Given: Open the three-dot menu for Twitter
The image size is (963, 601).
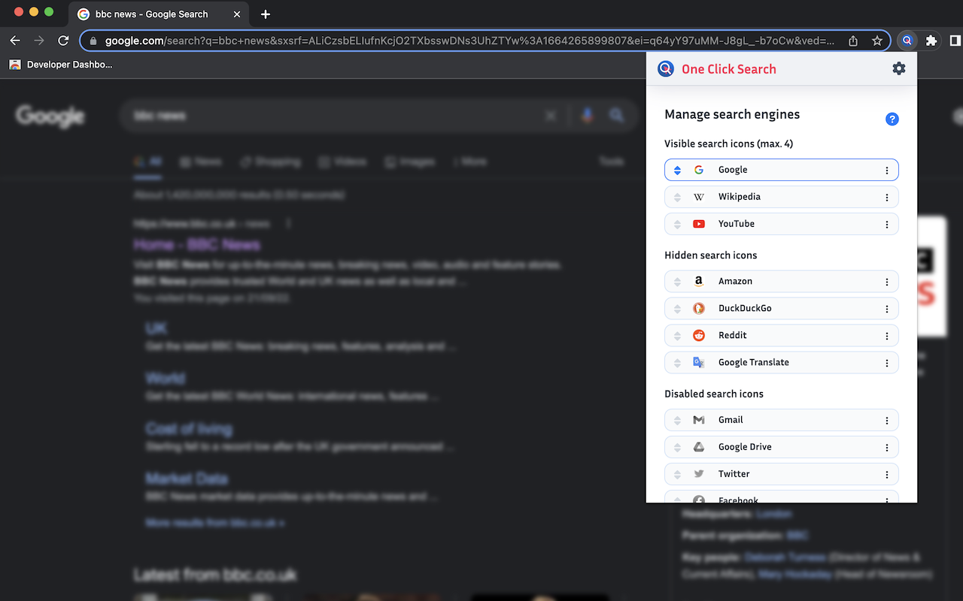Looking at the screenshot, I should 887,475.
